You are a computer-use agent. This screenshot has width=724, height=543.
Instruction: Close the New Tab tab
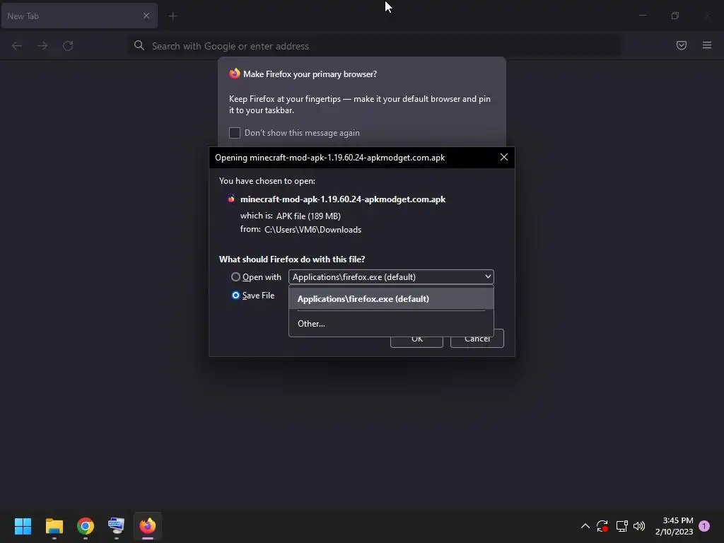click(146, 16)
